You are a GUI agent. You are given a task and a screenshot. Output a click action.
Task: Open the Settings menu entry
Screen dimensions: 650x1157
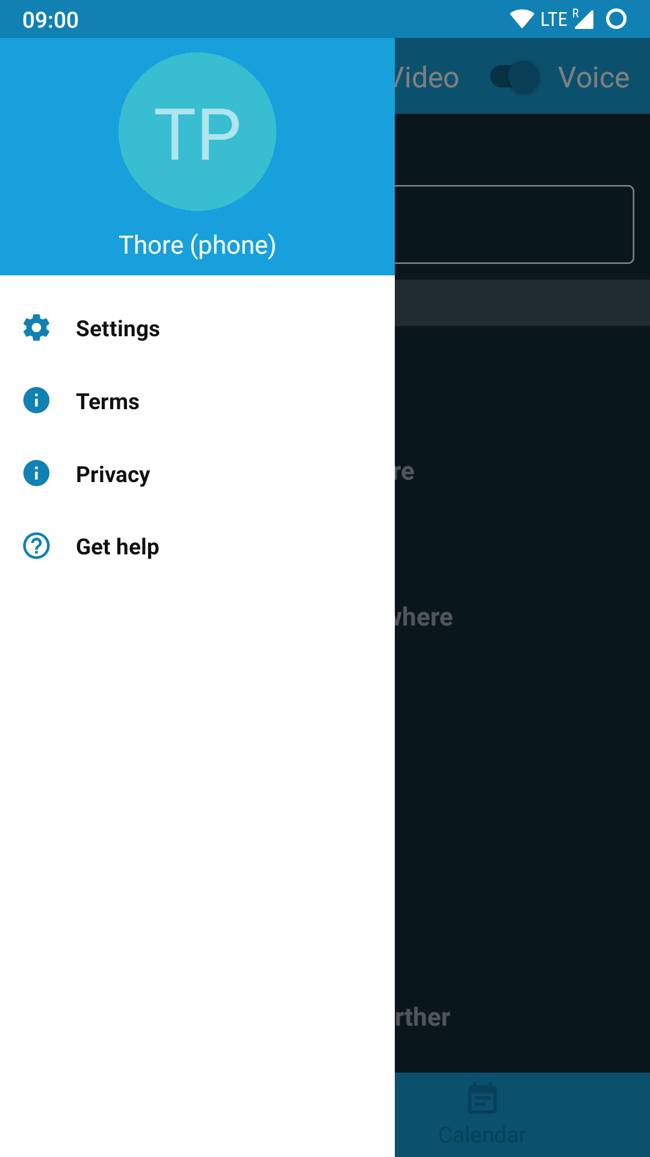(x=197, y=328)
